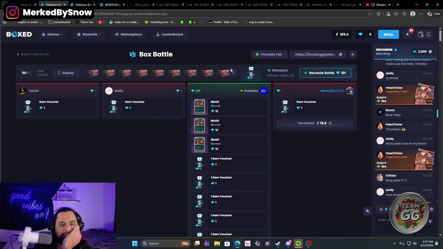Click the Provably Fair button

tap(269, 54)
